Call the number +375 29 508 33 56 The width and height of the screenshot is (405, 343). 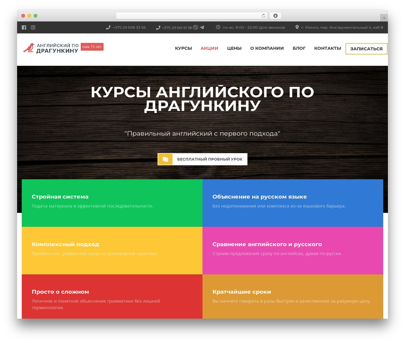coord(129,28)
